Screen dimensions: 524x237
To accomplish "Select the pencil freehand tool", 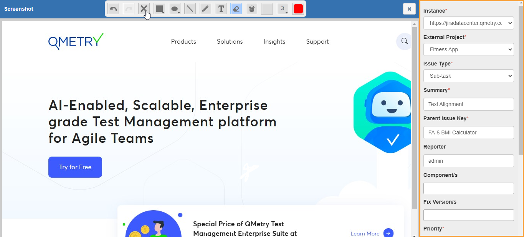I will tap(205, 9).
